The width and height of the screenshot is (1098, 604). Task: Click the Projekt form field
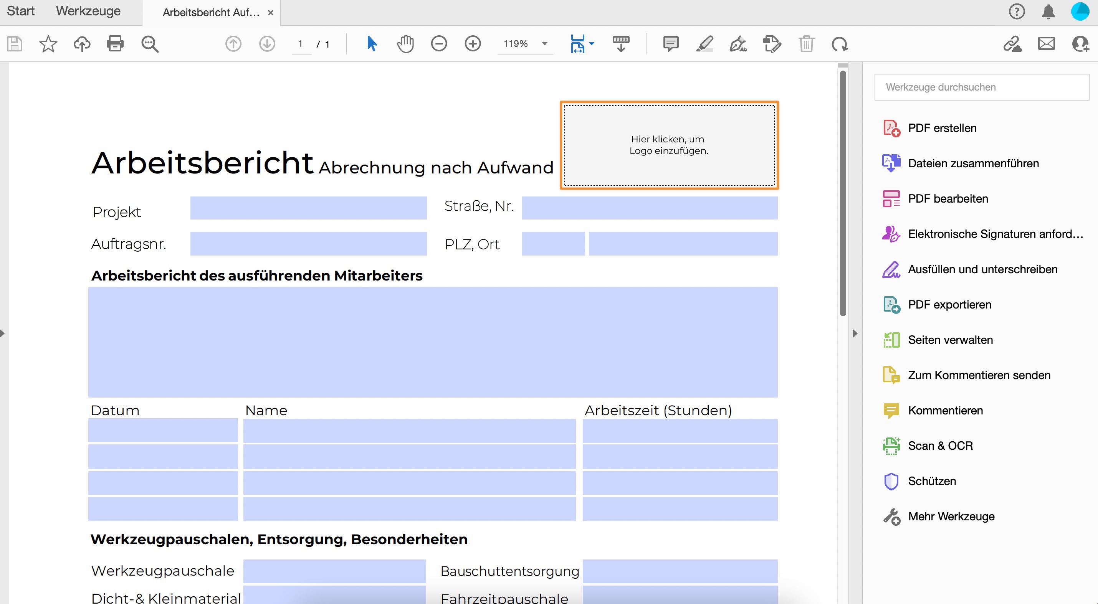click(x=308, y=208)
